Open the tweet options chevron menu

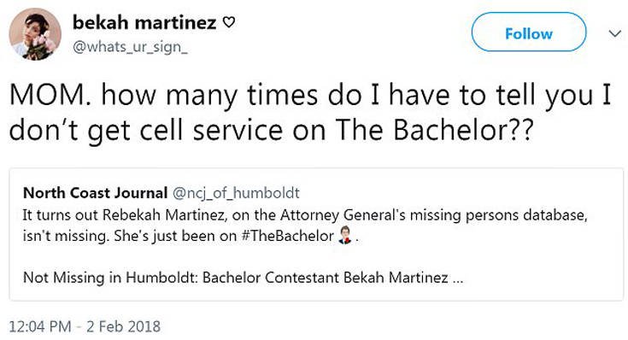pyautogui.click(x=615, y=33)
